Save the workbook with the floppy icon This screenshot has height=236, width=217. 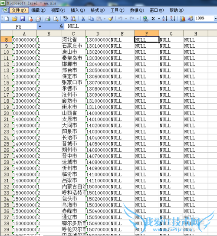coord(23,19)
